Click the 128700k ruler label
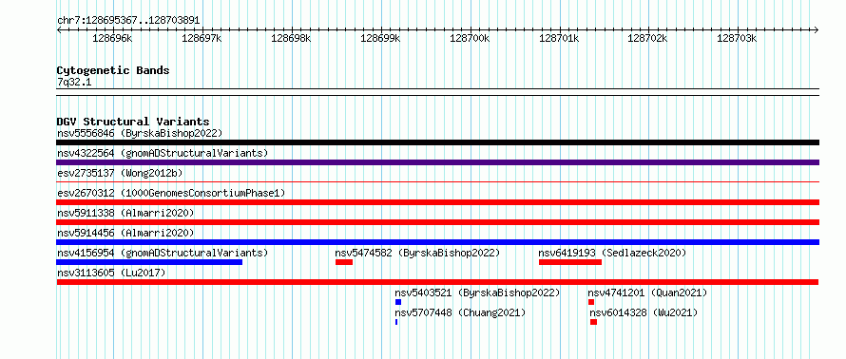Viewport: 846px width, 359px height. (x=470, y=38)
